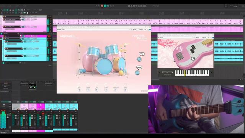Arm the POP PINK DRUMS track for recording
245x138 pixels.
[x=4, y=20]
